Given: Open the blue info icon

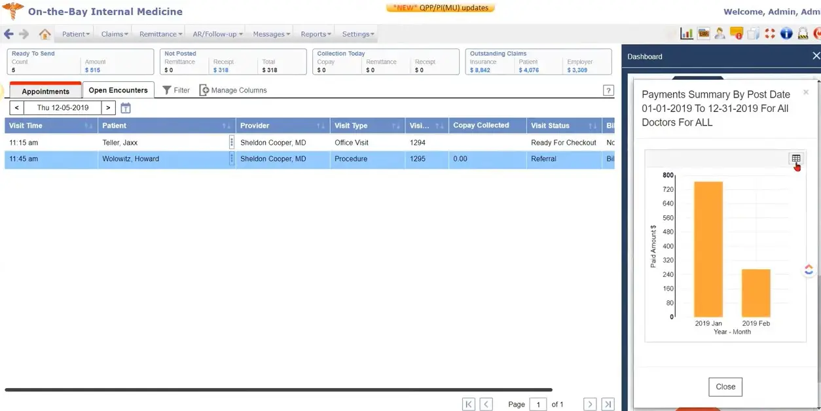Looking at the screenshot, I should pyautogui.click(x=786, y=33).
